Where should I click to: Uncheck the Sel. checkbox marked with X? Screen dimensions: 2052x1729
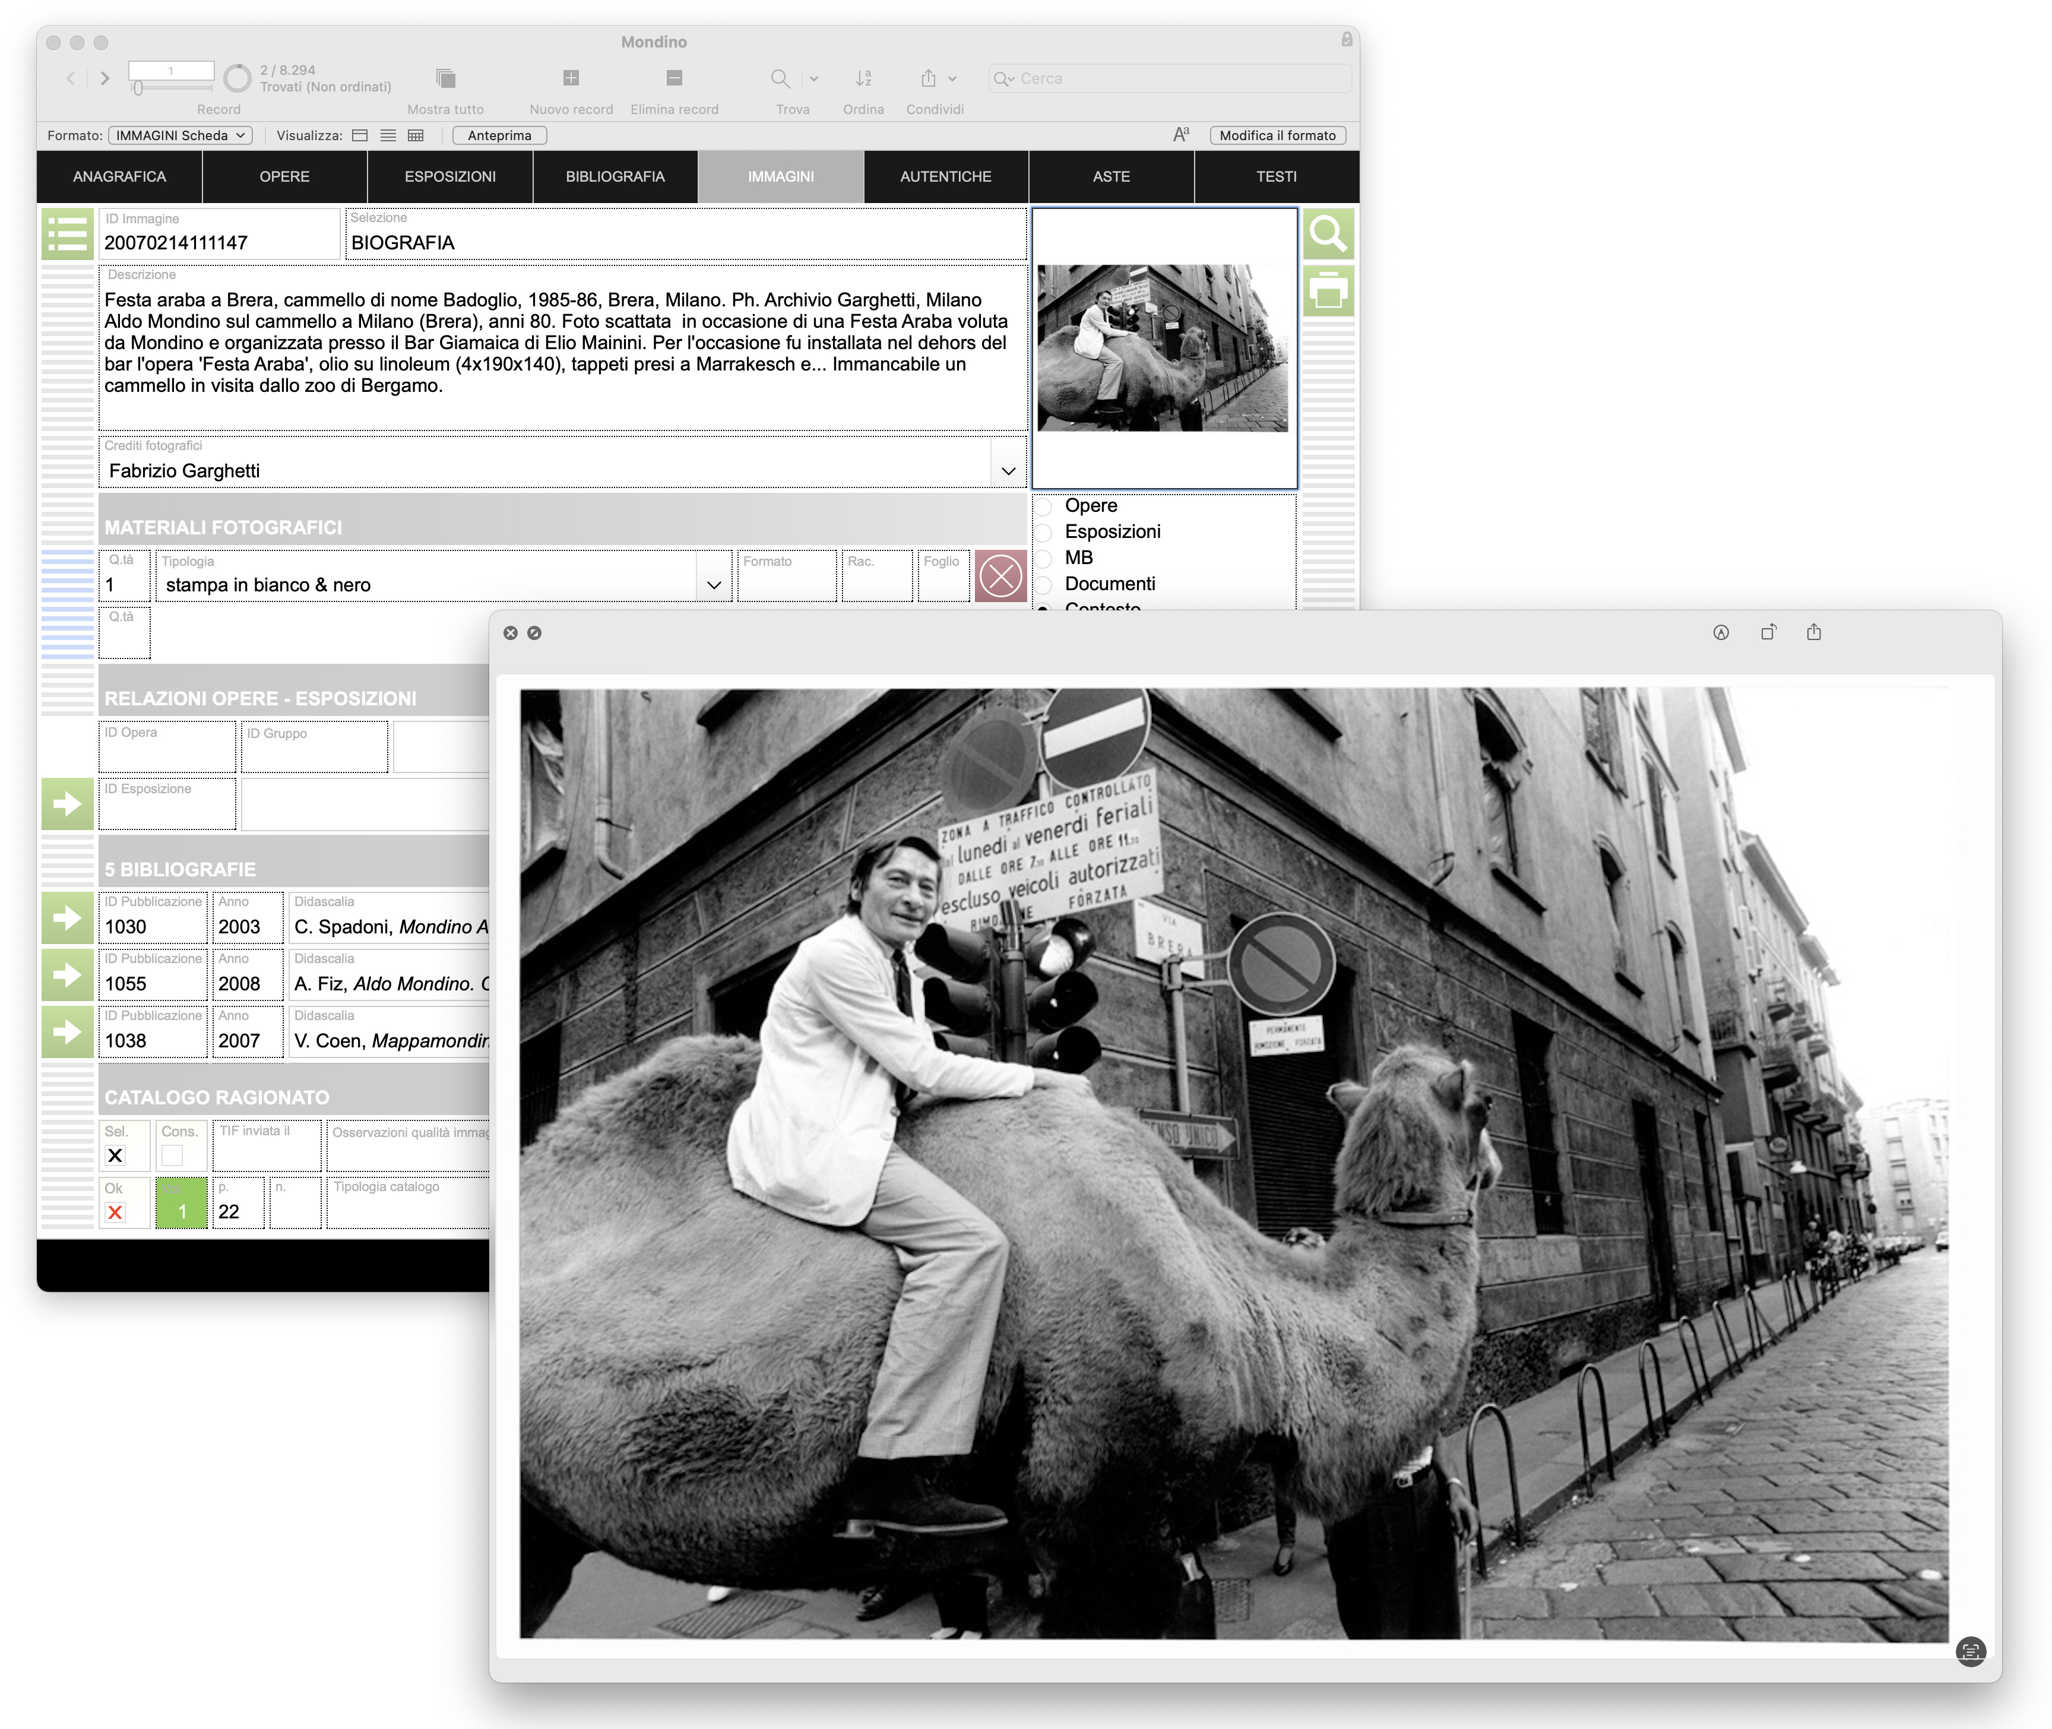click(x=116, y=1157)
